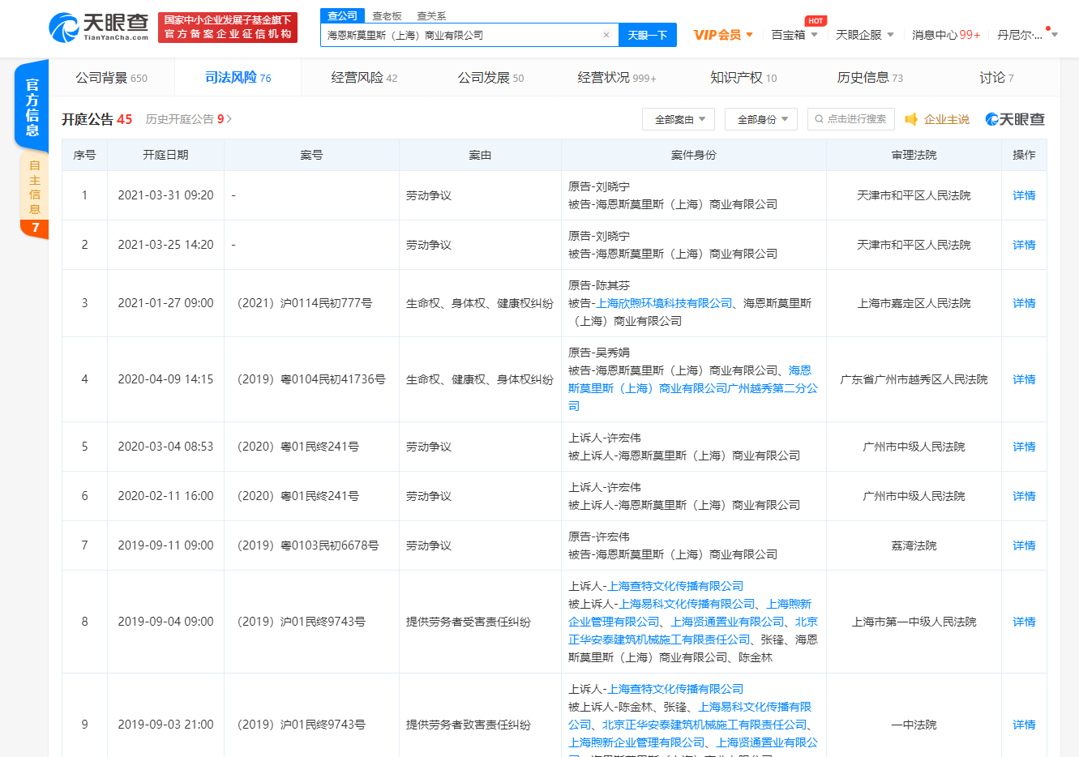Open 历史开庭公告 9 link

pos(188,119)
